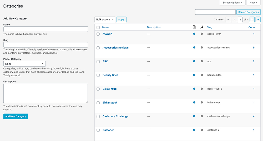This screenshot has height=141, width=263.
Task: Open the Accessories Reviews category link
Action: click(115, 48)
